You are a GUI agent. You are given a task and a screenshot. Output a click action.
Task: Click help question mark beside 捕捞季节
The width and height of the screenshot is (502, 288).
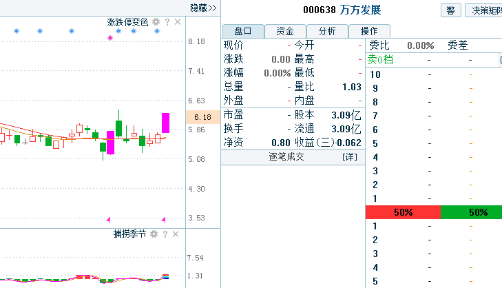click(167, 234)
